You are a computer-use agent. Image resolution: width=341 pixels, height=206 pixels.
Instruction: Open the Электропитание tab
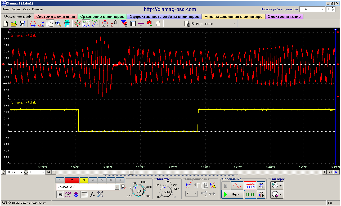pos(284,16)
